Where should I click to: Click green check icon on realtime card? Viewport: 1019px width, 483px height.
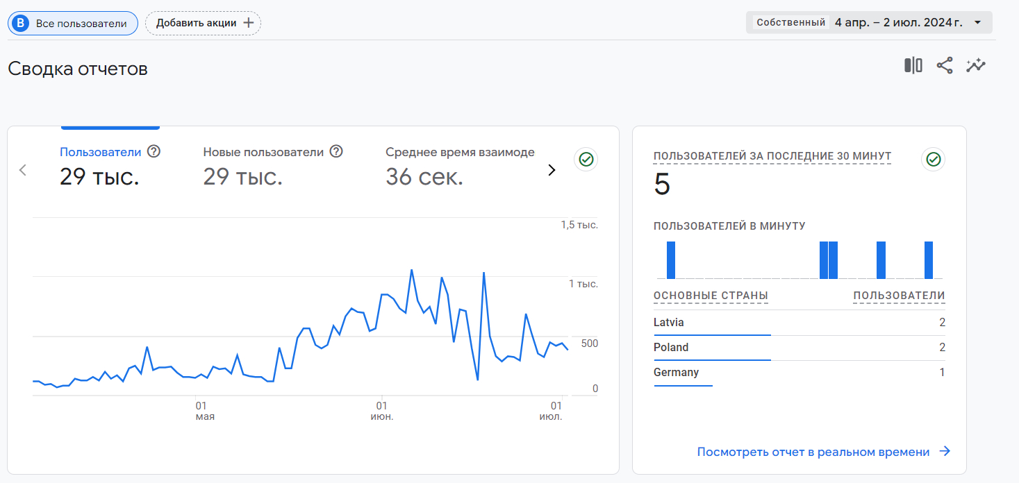pyautogui.click(x=933, y=160)
